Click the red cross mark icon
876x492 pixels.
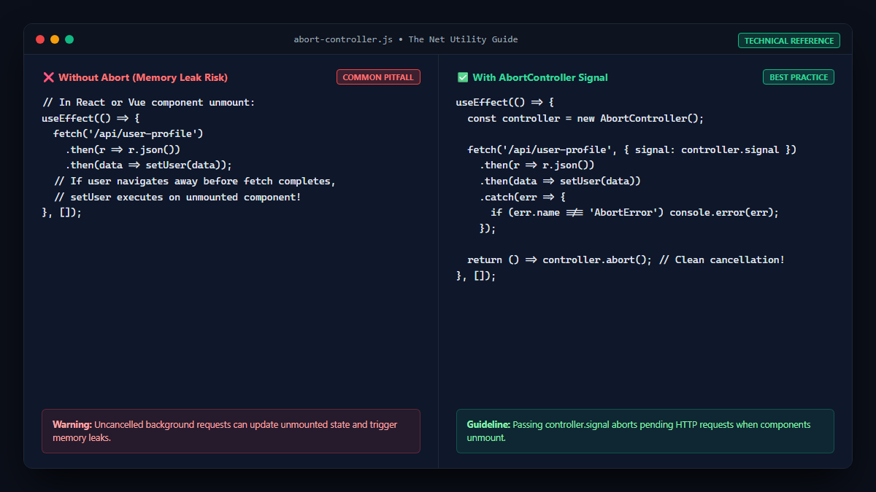pyautogui.click(x=48, y=77)
